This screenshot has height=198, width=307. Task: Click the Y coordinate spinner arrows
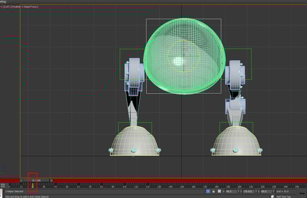pyautogui.click(x=256, y=192)
